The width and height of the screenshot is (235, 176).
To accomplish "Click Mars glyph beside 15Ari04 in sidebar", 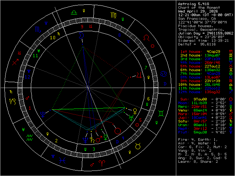I will [231, 114].
